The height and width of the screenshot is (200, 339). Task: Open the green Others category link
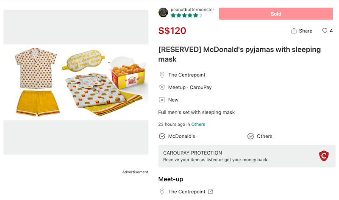[x=198, y=125]
